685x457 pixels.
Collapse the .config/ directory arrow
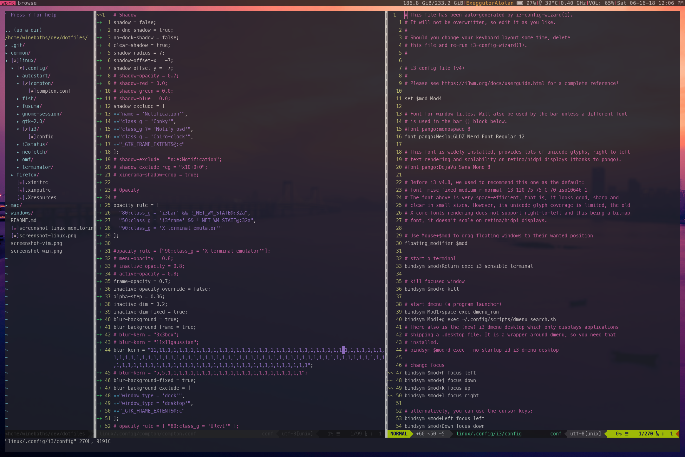[x=12, y=68]
